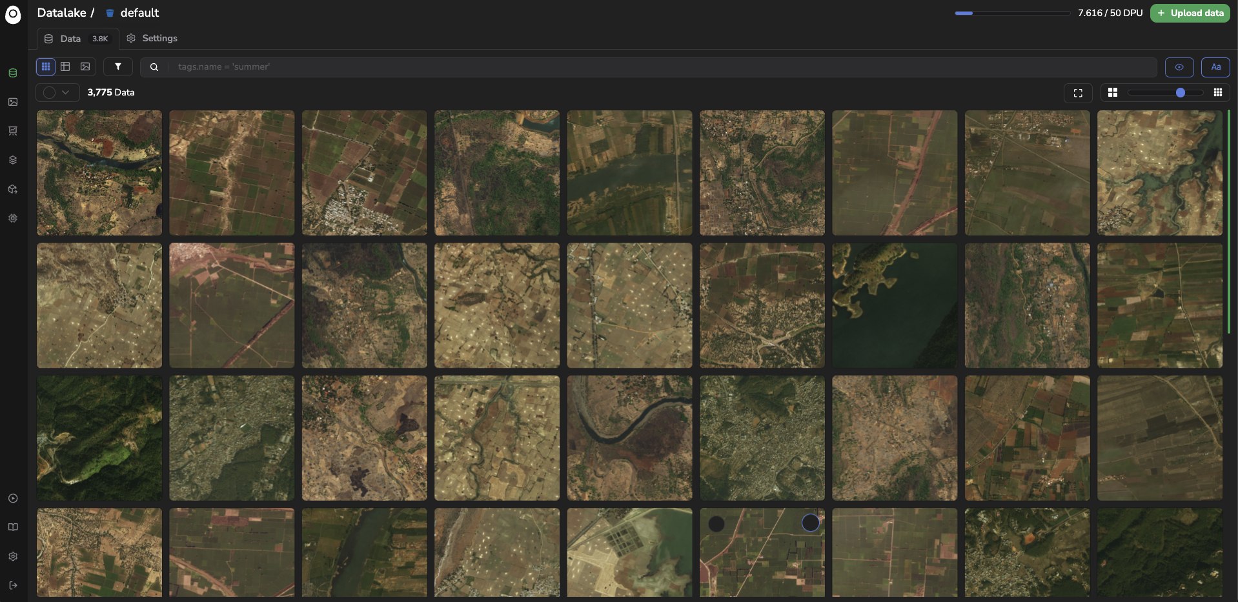Toggle the Aa label display button

click(x=1215, y=66)
